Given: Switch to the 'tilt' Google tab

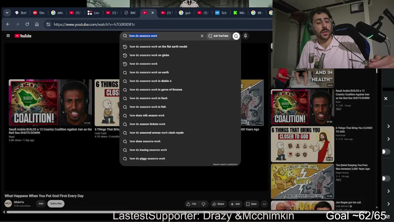Looking at the screenshot, I should [257, 13].
